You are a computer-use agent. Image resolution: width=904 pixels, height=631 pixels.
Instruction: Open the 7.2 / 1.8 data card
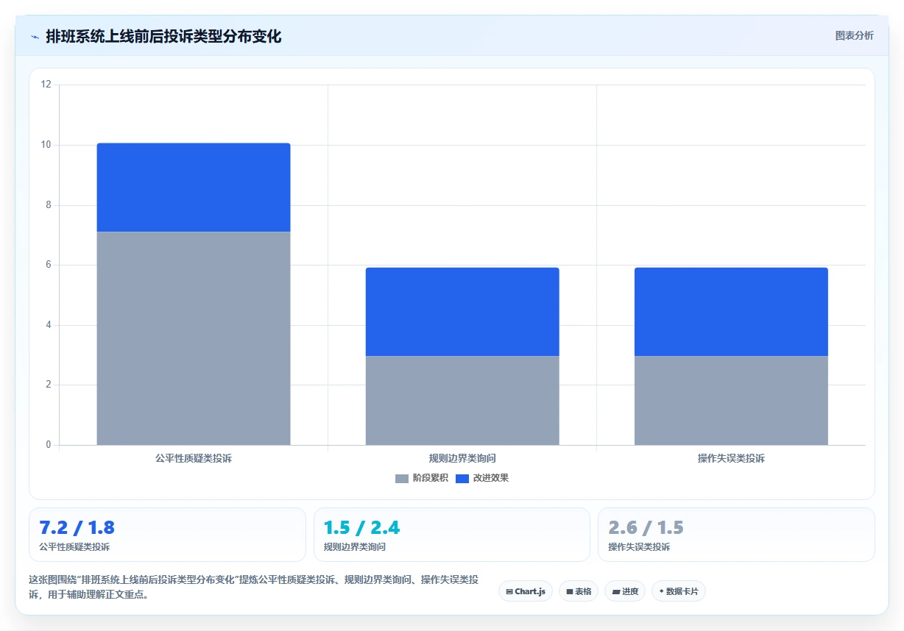pos(167,535)
